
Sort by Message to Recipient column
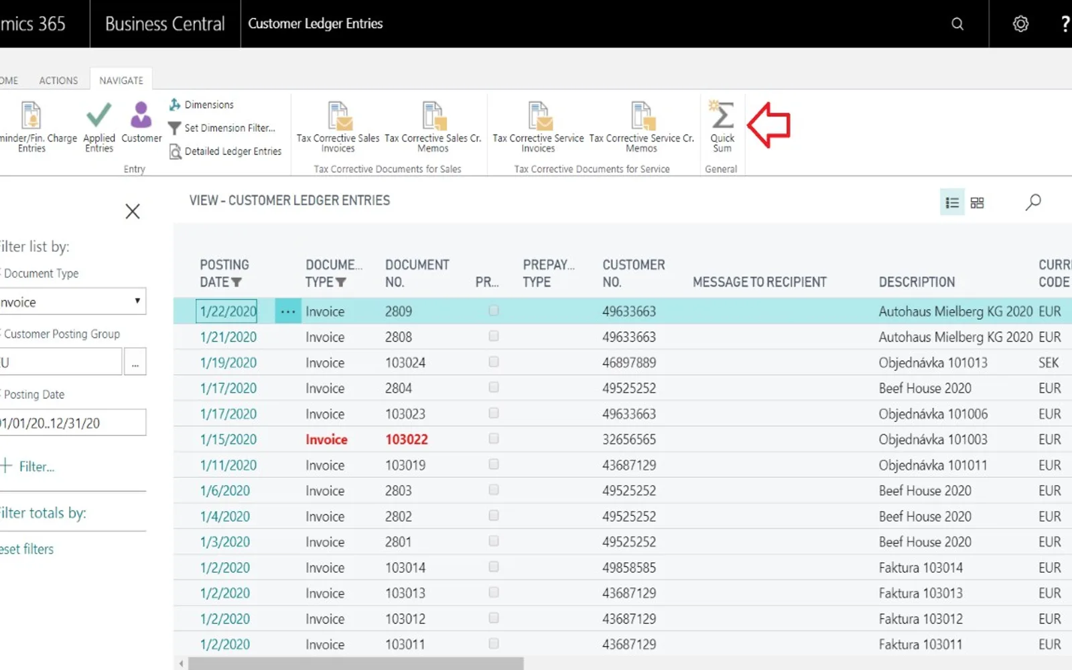coord(759,282)
